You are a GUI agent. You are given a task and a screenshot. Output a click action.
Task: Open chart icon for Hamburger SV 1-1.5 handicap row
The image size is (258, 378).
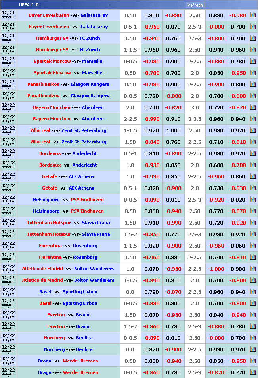pos(253,50)
